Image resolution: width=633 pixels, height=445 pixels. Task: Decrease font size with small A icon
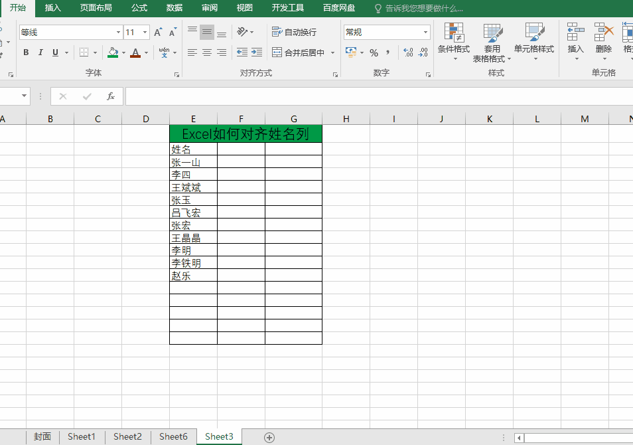(x=173, y=33)
